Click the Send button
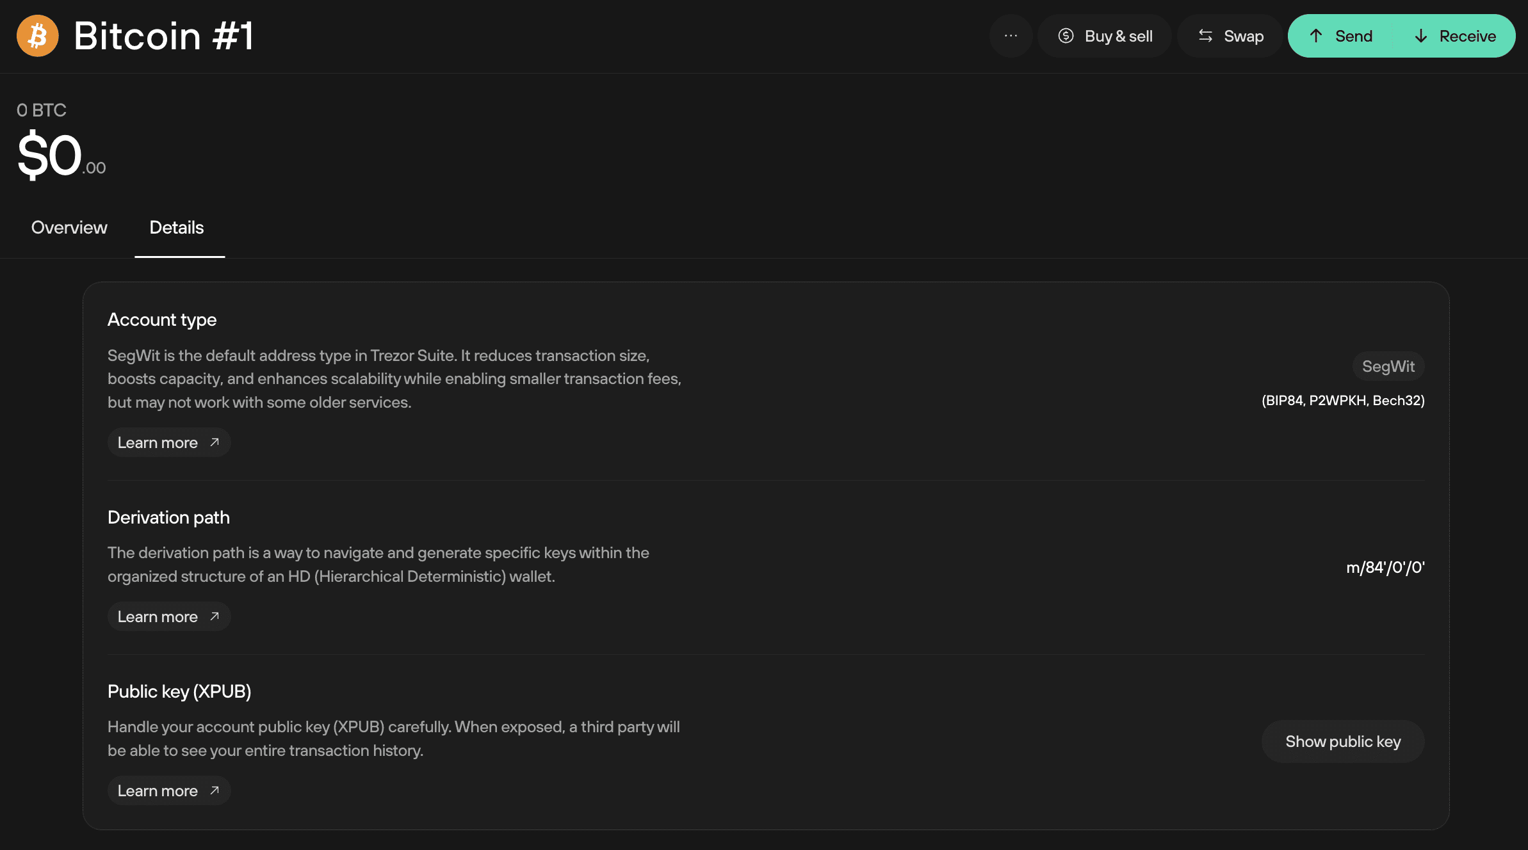The width and height of the screenshot is (1528, 850). click(x=1341, y=36)
